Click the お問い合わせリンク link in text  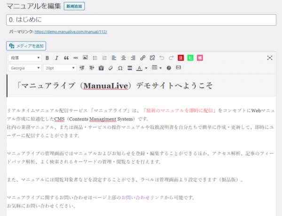click(143, 198)
